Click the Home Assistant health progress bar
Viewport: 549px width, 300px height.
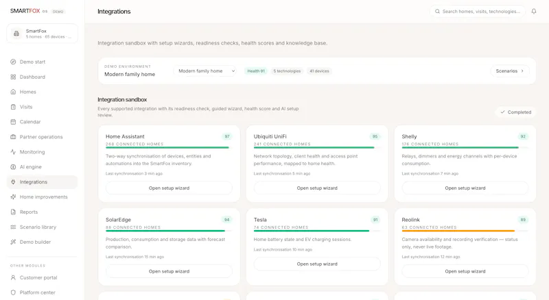coord(169,147)
